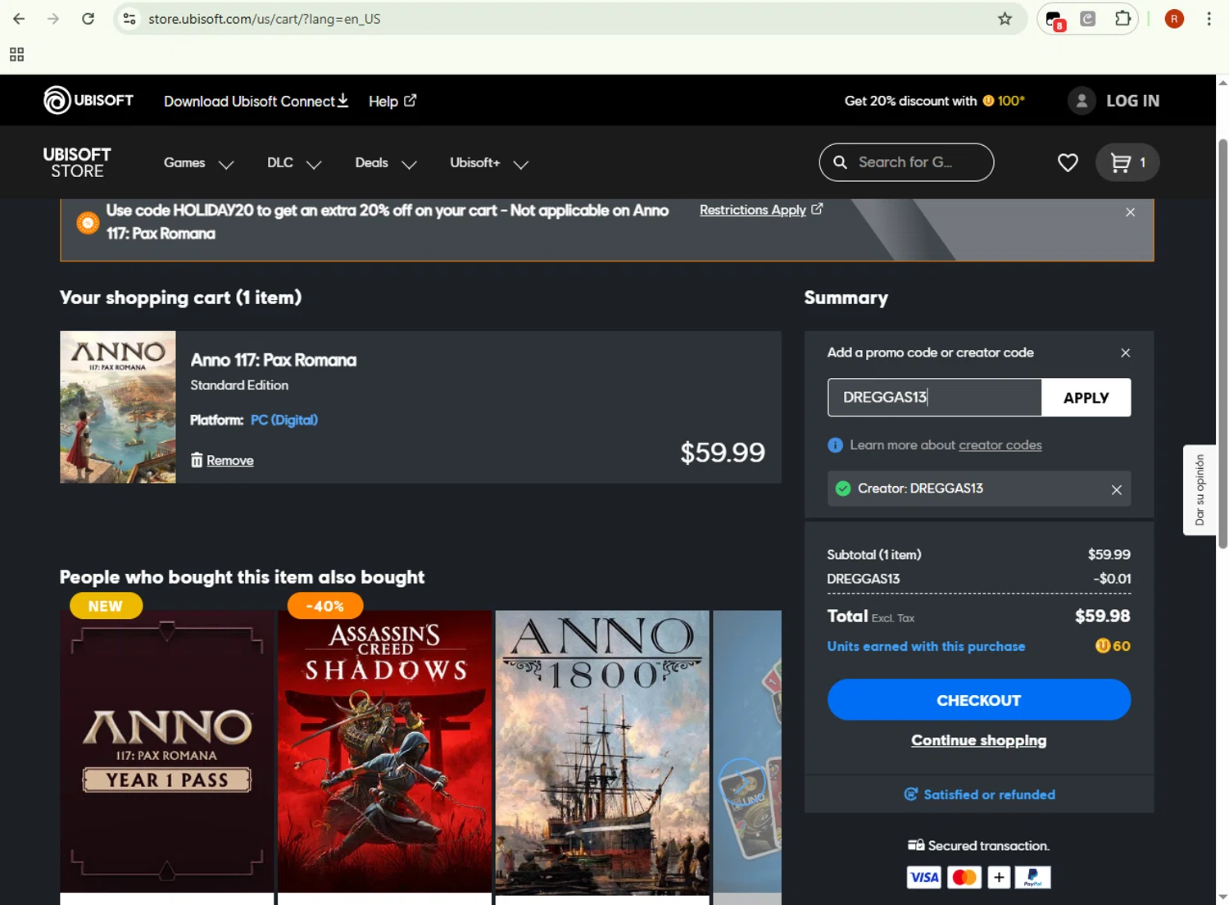The height and width of the screenshot is (905, 1229).
Task: Open the wishlist heart icon
Action: 1068,163
